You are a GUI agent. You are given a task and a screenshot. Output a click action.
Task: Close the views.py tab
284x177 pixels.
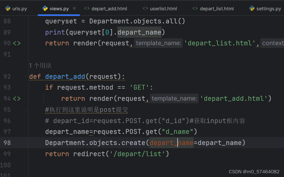pyautogui.click(x=74, y=9)
